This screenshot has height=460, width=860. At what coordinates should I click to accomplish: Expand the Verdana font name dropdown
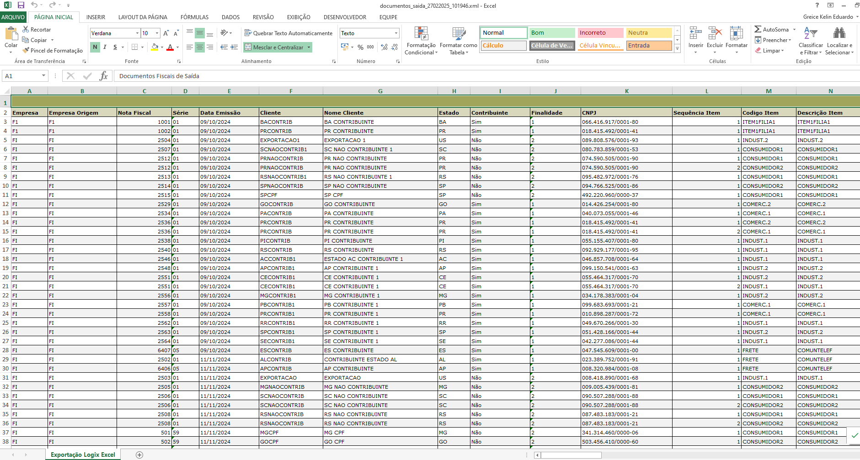click(137, 33)
